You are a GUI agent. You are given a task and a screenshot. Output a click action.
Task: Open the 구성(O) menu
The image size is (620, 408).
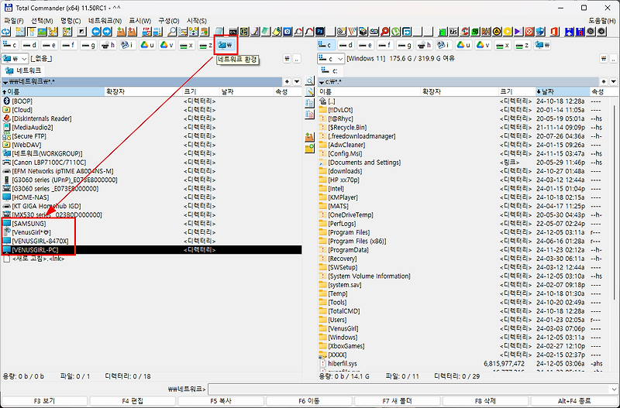tap(169, 21)
